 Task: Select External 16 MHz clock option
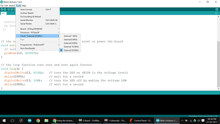tap(70, 47)
